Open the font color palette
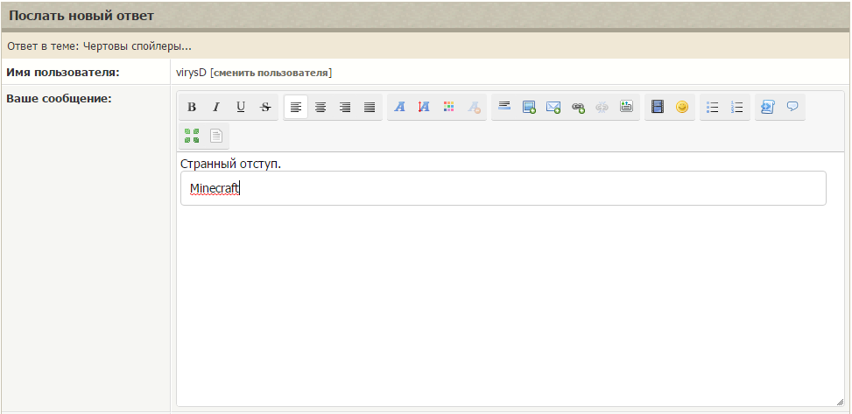The width and height of the screenshot is (852, 414). 449,107
